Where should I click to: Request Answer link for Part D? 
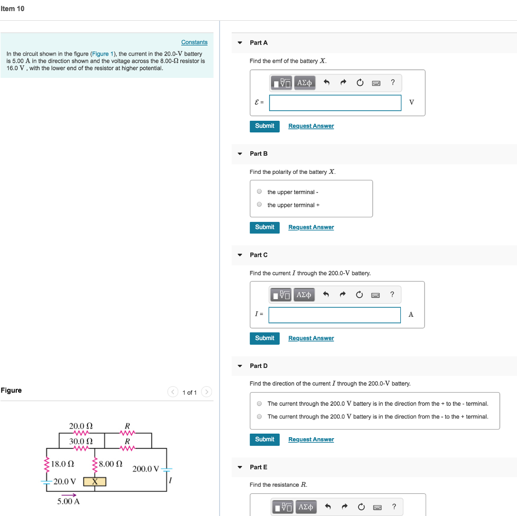311,439
